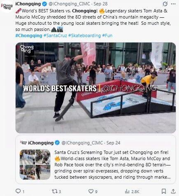
Task: Open the #Skateboarding hashtag
Action: (x=84, y=36)
